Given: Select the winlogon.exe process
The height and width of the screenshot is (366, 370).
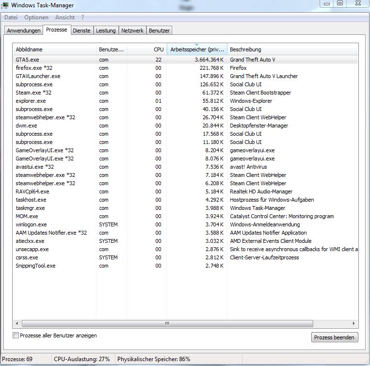Looking at the screenshot, I should pyautogui.click(x=185, y=224).
